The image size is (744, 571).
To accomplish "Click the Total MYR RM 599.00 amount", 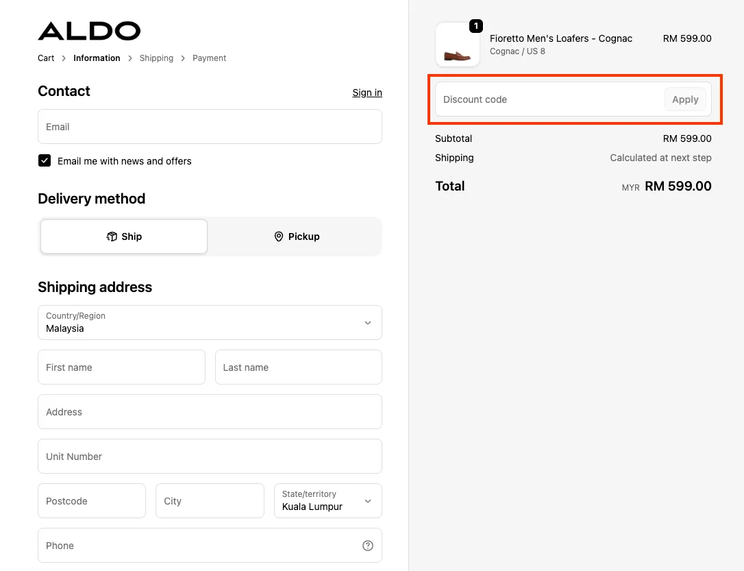I will click(x=667, y=186).
